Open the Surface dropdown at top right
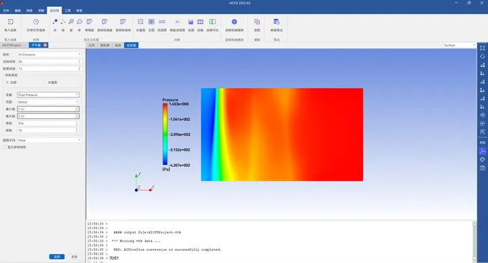Screen dimensions: 488x263 tap(460, 45)
